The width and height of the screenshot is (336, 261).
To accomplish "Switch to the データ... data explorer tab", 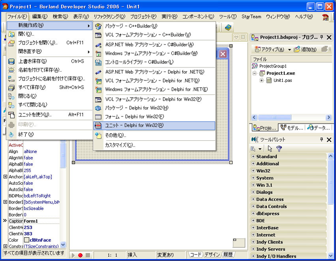I will tap(318, 128).
